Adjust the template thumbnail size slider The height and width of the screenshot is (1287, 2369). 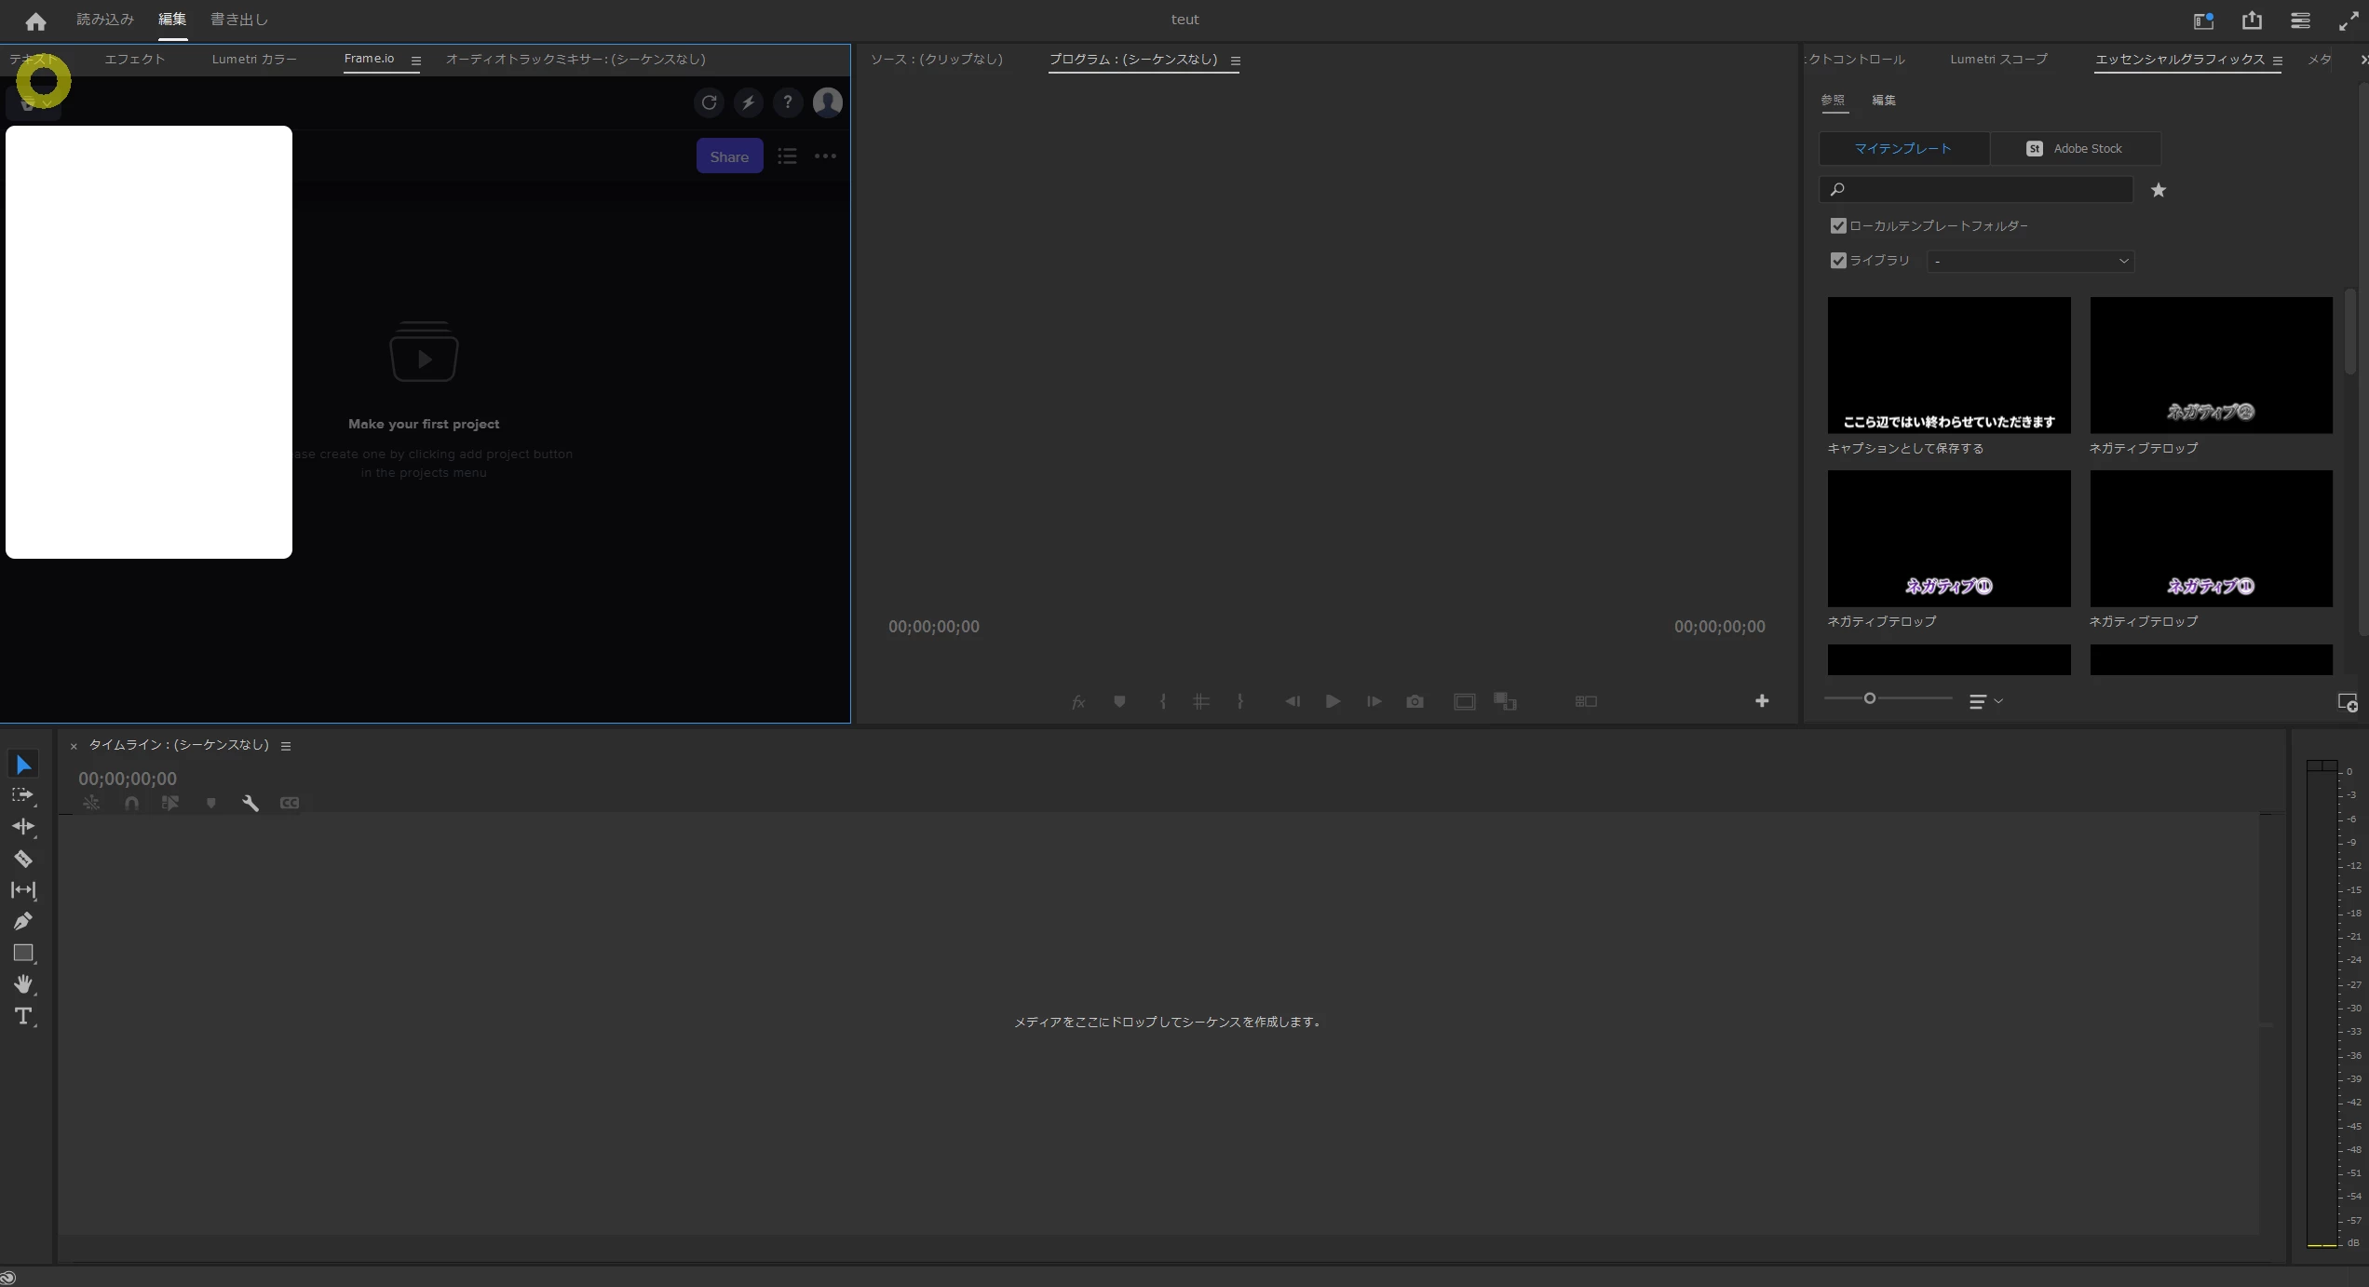pos(1869,698)
